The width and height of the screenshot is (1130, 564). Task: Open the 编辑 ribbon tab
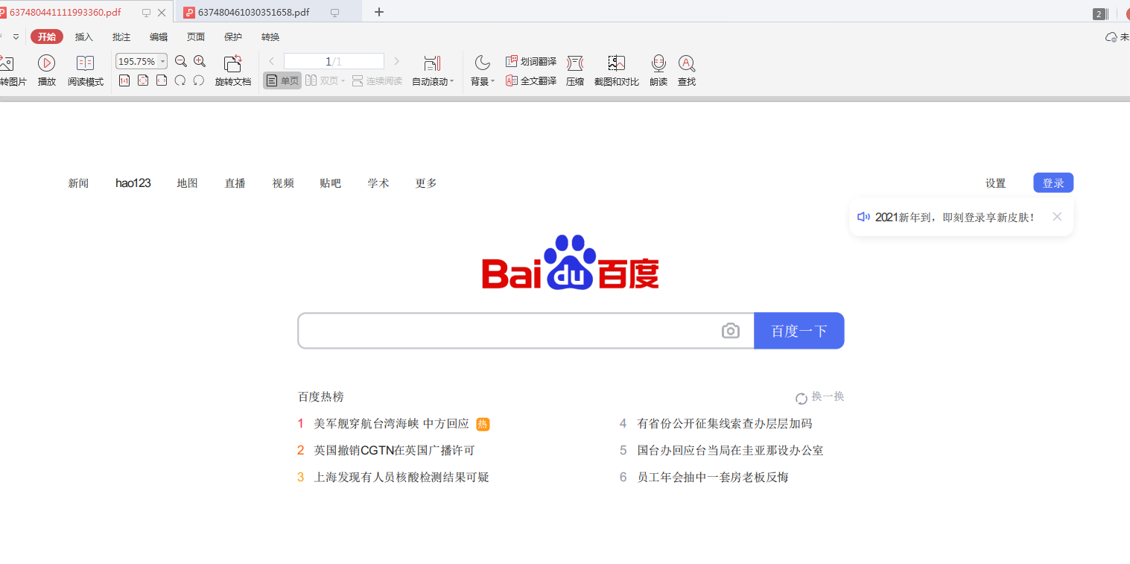(159, 37)
